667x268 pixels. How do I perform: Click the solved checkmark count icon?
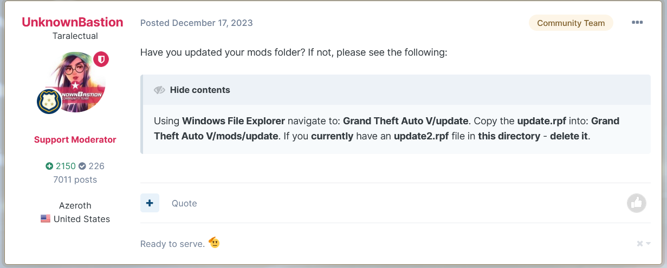click(82, 166)
